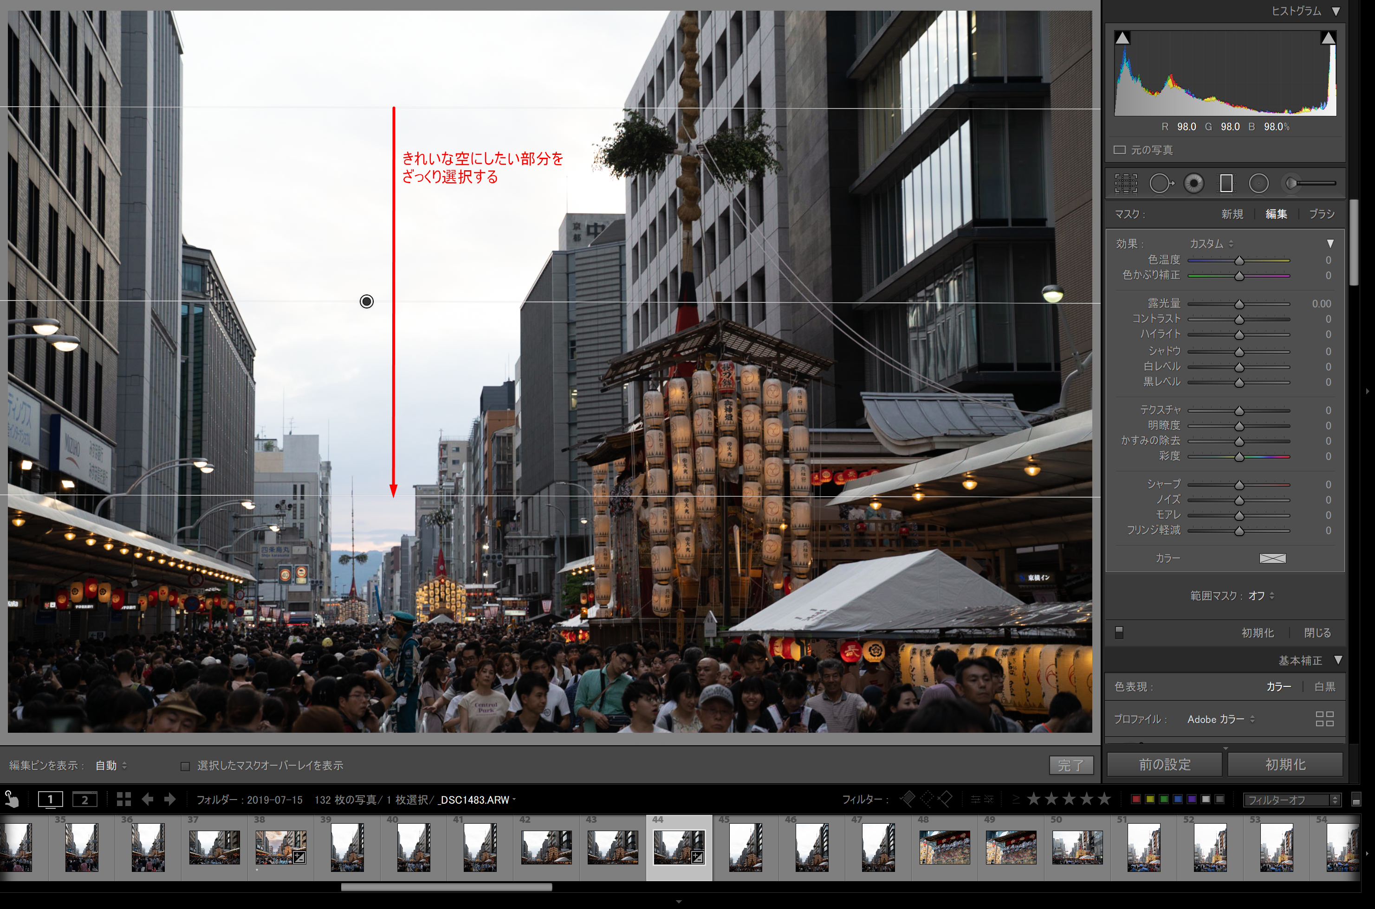Click the filmstrip horizontal scrollbar
Image resolution: width=1375 pixels, height=909 pixels.
click(446, 887)
